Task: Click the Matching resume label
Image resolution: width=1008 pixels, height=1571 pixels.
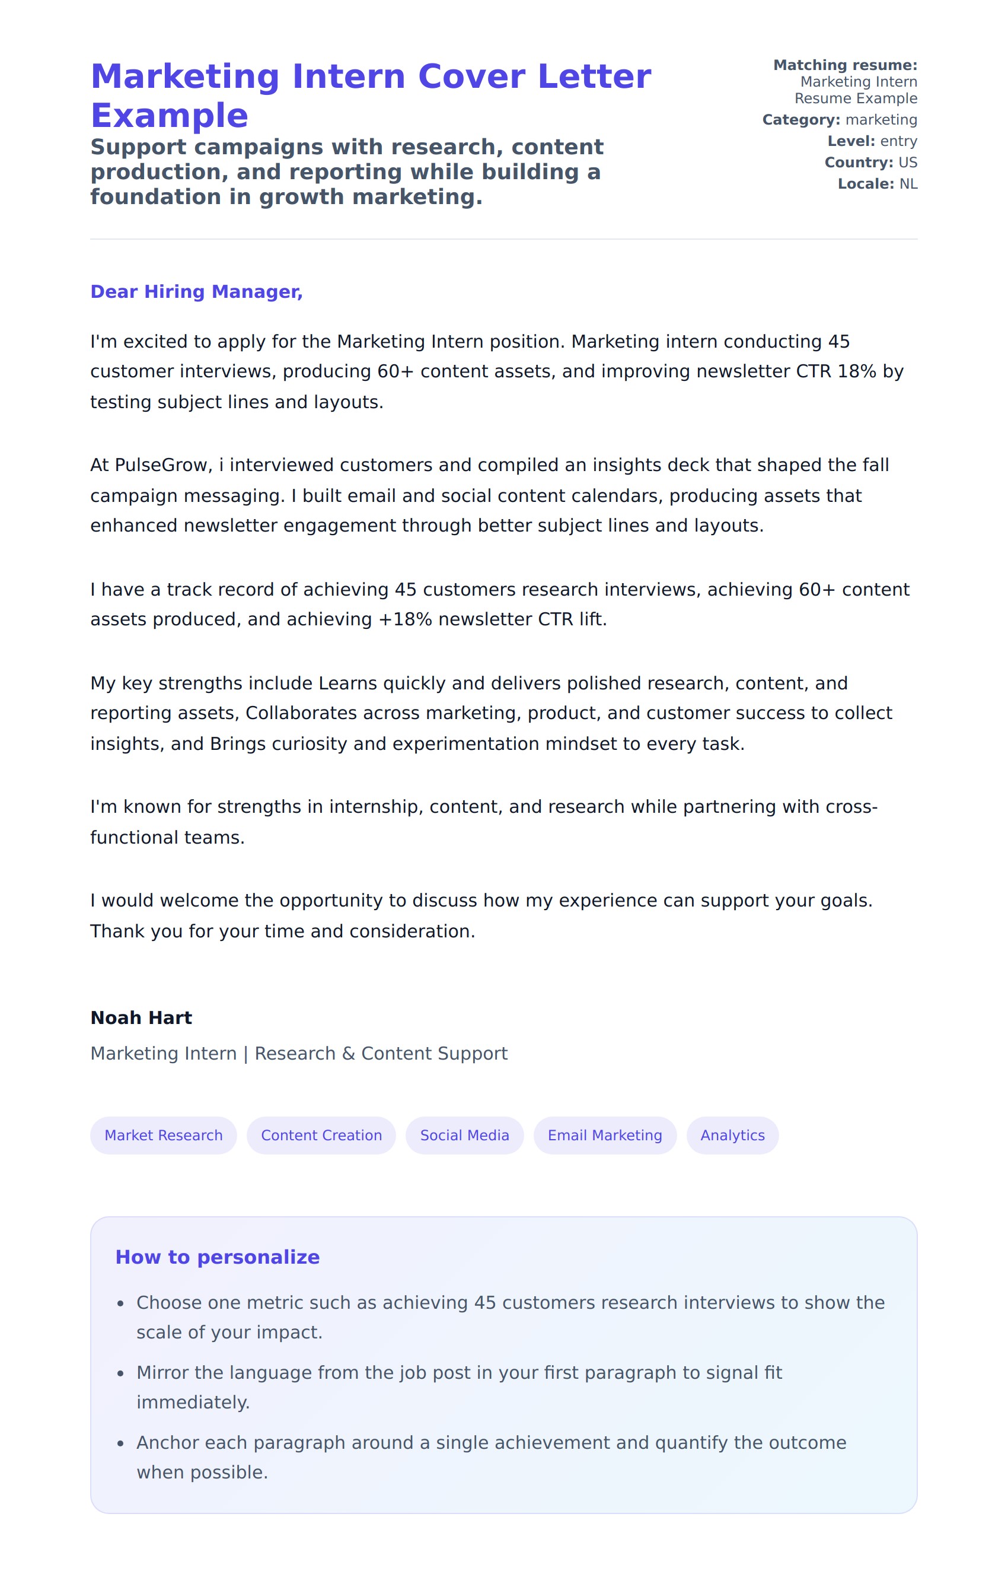Action: coord(844,65)
